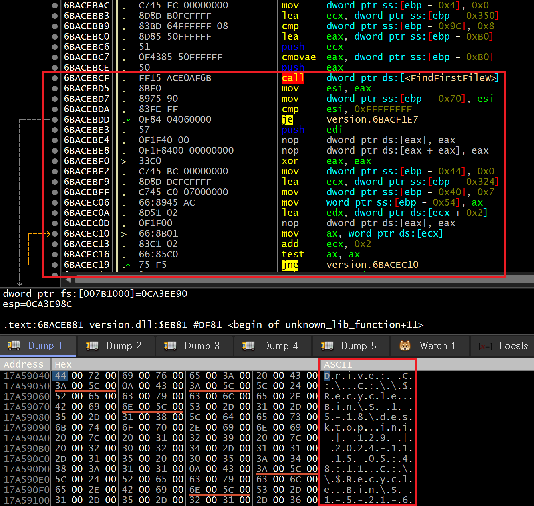Click highlighted hex byte 44 in dump
Viewport: 534px width, 506px height.
(60, 376)
